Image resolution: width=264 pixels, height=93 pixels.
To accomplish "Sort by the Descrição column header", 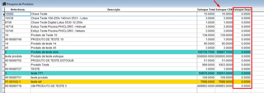I will coord(114,10).
